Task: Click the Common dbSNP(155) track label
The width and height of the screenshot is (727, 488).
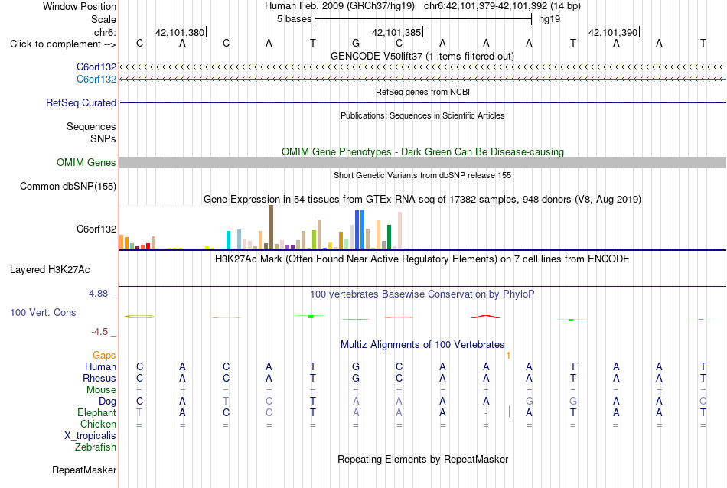Action: tap(68, 187)
